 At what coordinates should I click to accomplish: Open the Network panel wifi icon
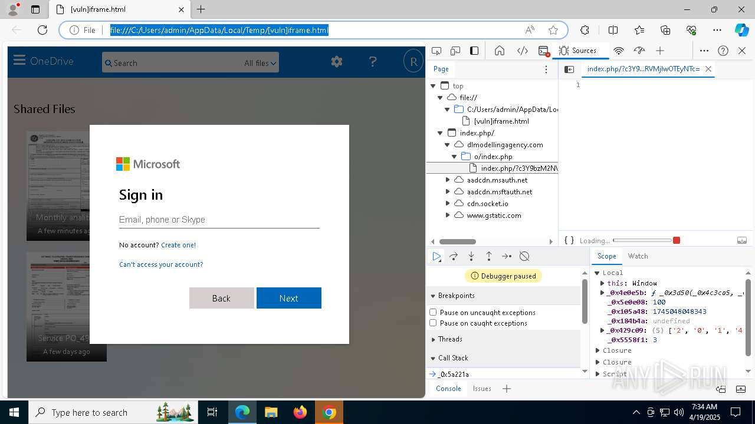tap(619, 51)
